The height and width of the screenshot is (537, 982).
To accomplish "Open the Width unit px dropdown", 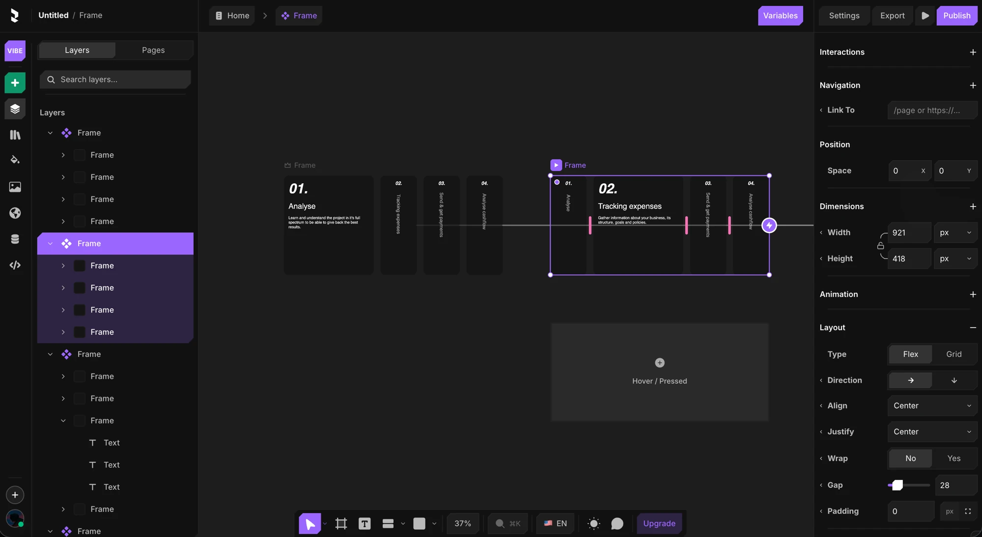I will click(955, 233).
